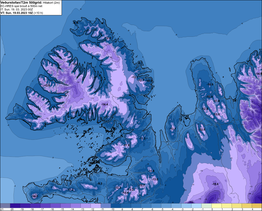Click the -7 label on the color scale
Screen dimensions: 262x211
tap(142, 209)
